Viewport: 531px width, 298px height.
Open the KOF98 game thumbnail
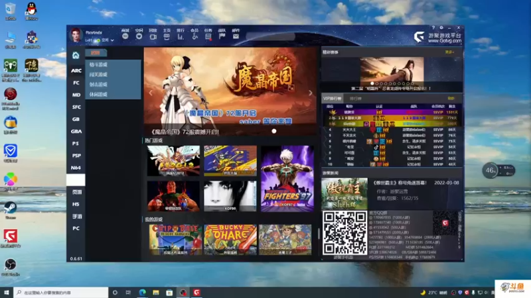(x=230, y=196)
